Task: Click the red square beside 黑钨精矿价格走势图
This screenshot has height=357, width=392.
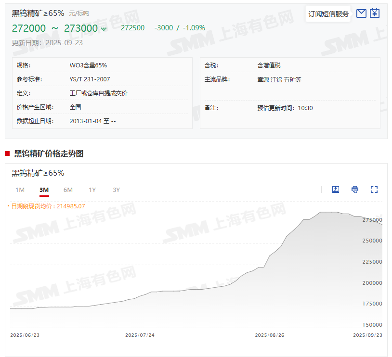Action: click(7, 153)
